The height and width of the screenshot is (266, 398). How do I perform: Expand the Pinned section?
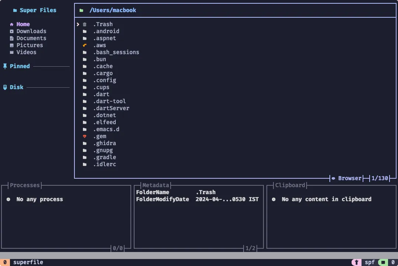coord(20,66)
